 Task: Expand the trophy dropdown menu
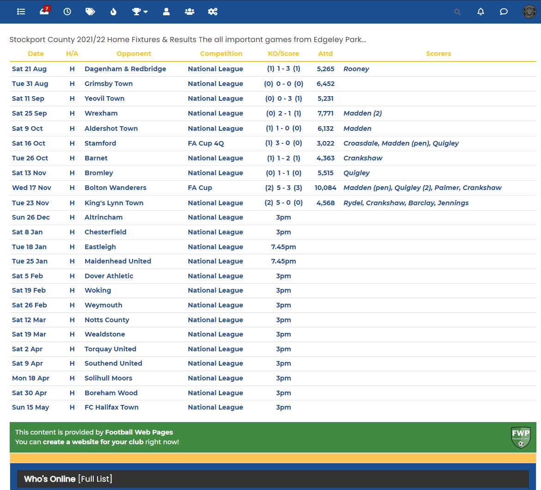pos(140,12)
